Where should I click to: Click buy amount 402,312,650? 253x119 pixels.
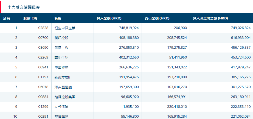tap(129, 57)
